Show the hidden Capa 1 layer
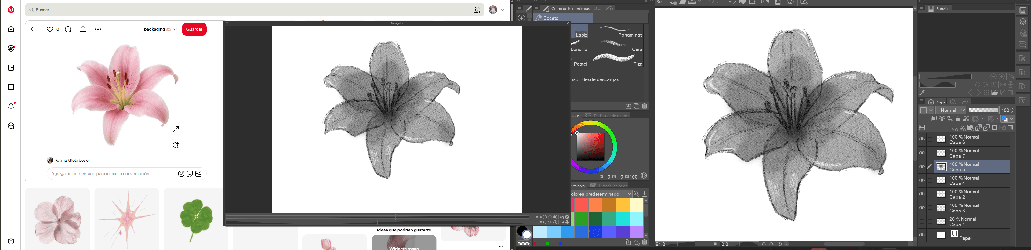 pos(922,222)
